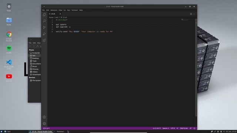The height and width of the screenshot is (133, 237).
Task: Open Edit menu in file manager window
Action: (x=34, y=43)
